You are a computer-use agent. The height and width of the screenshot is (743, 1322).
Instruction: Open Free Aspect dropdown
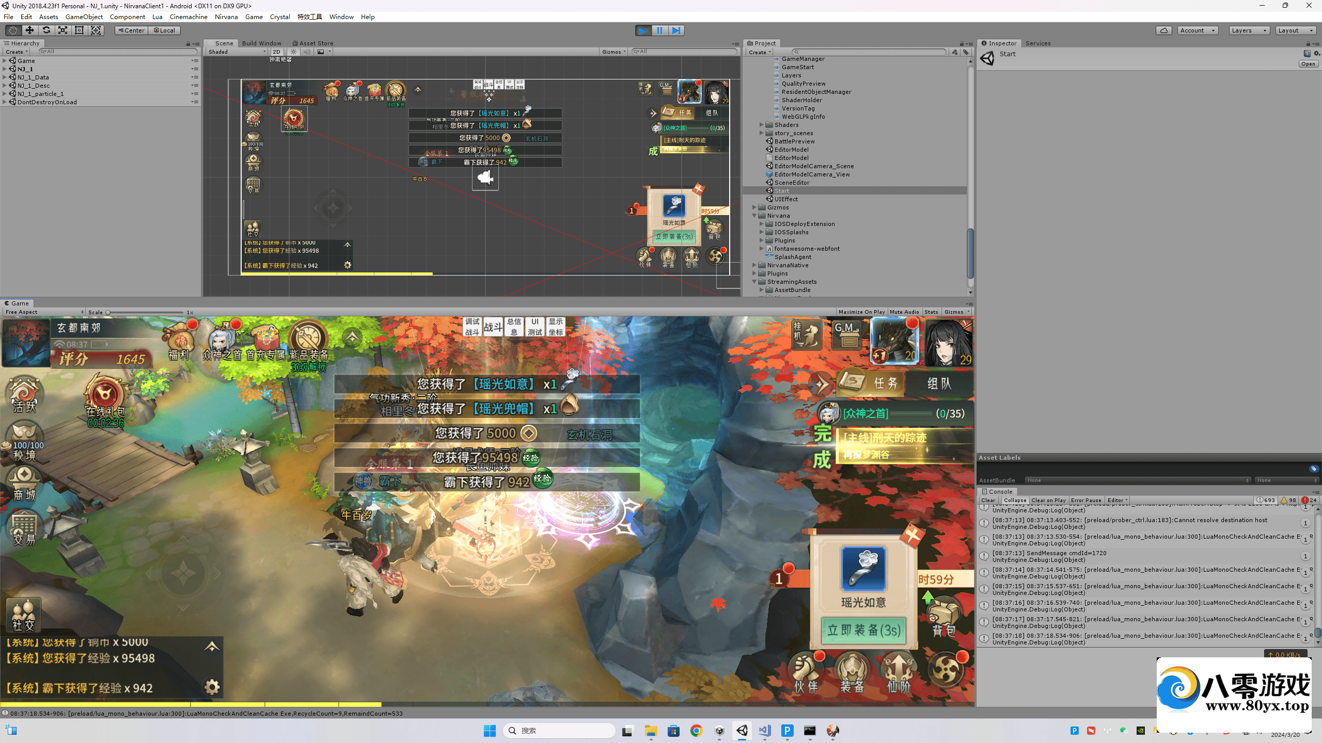coord(43,312)
